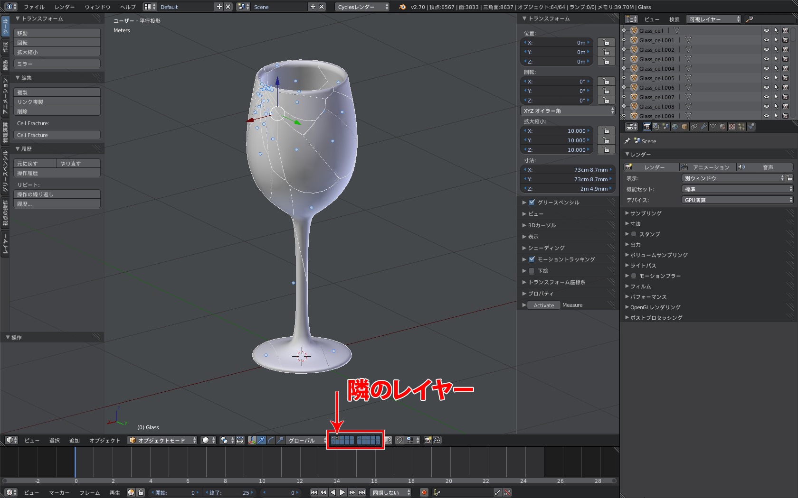Click the render camera icon in timeline header
The image size is (798, 498).
pyautogui.click(x=427, y=440)
